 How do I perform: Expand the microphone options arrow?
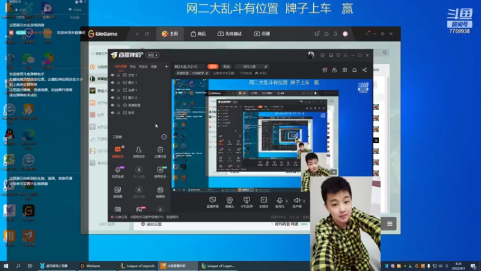[287, 201]
